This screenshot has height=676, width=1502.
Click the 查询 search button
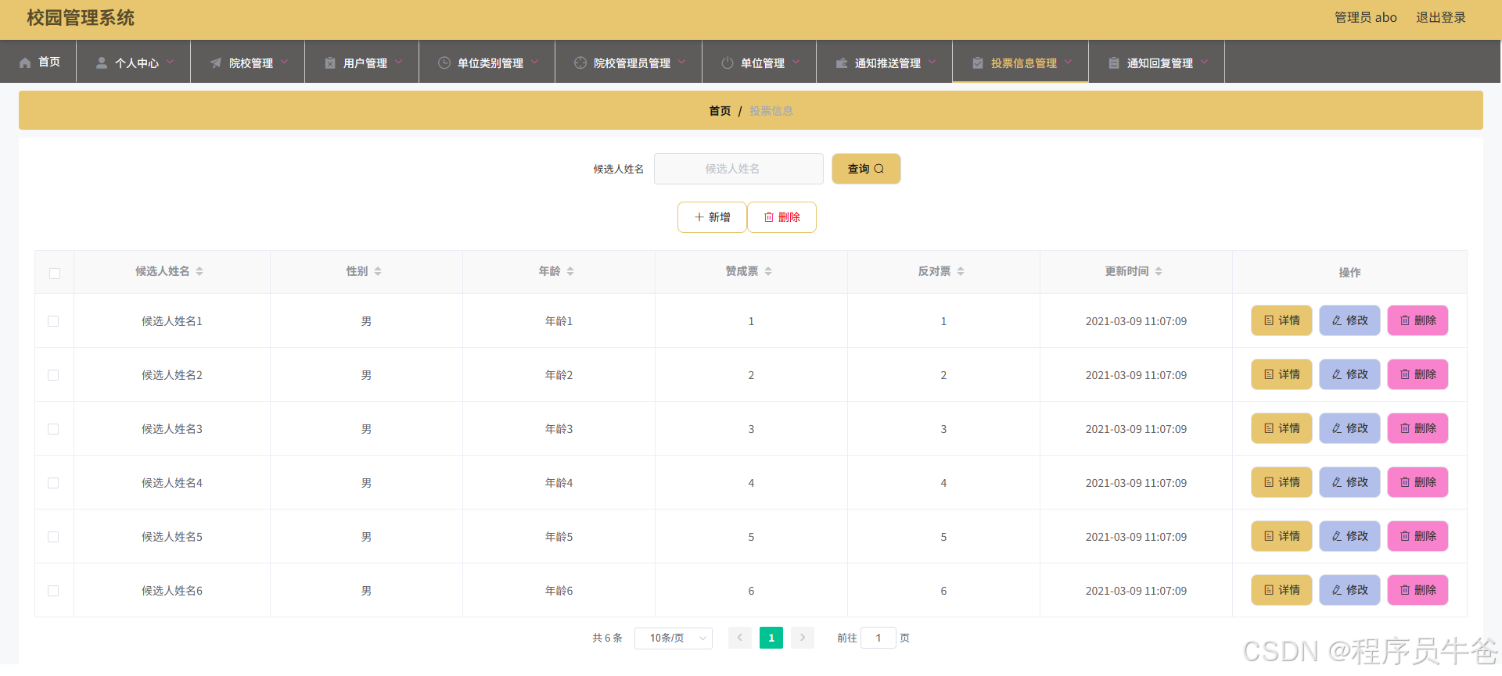(866, 169)
